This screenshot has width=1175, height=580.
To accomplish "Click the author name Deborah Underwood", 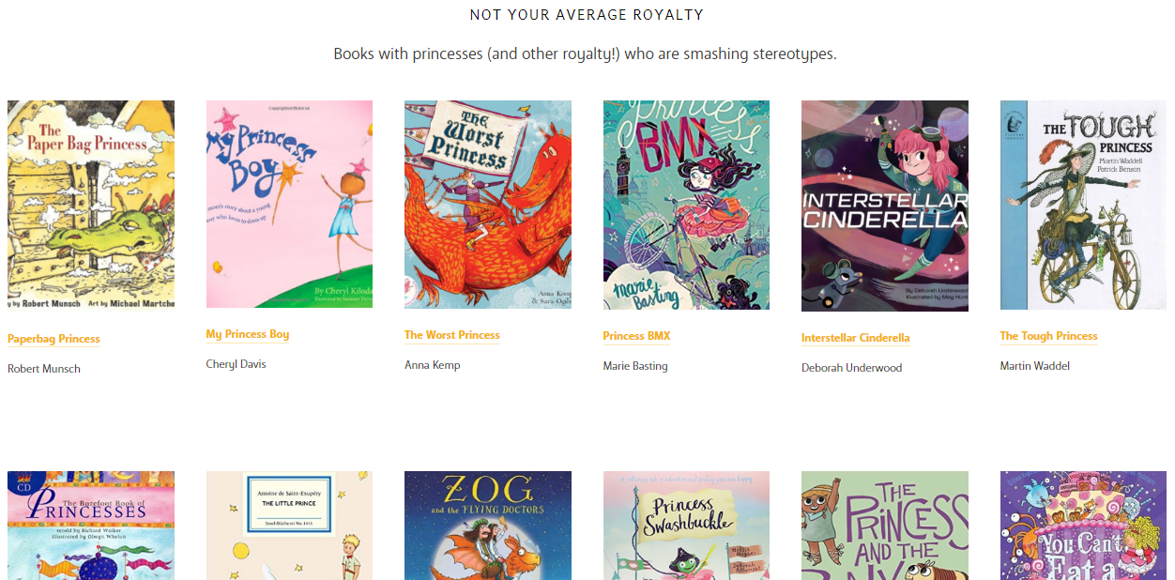I will 851,368.
